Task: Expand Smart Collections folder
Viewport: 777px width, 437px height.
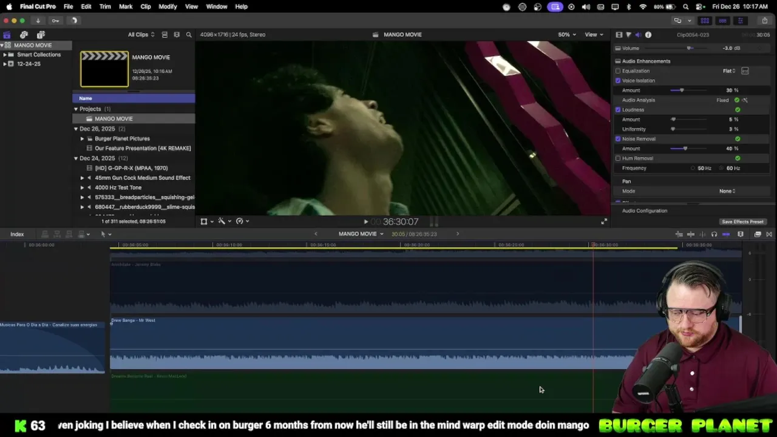Action: [x=5, y=55]
